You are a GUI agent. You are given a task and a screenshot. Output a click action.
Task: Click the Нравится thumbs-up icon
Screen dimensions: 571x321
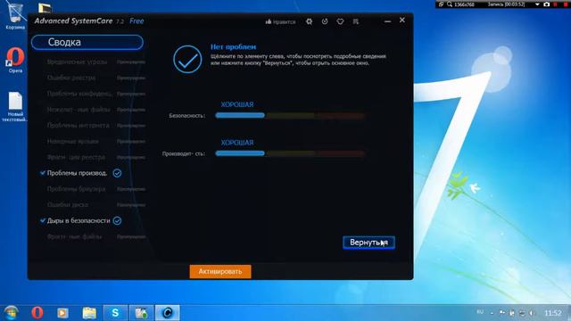coord(269,21)
